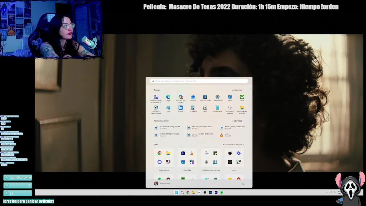Expand the Productividad folder's remaining apps tile
Viewport: 366px width, 206px height.
pos(168,162)
